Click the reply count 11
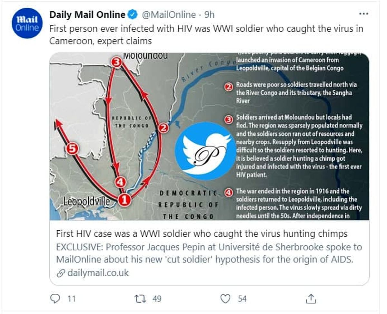The width and height of the screenshot is (387, 314). (72, 299)
